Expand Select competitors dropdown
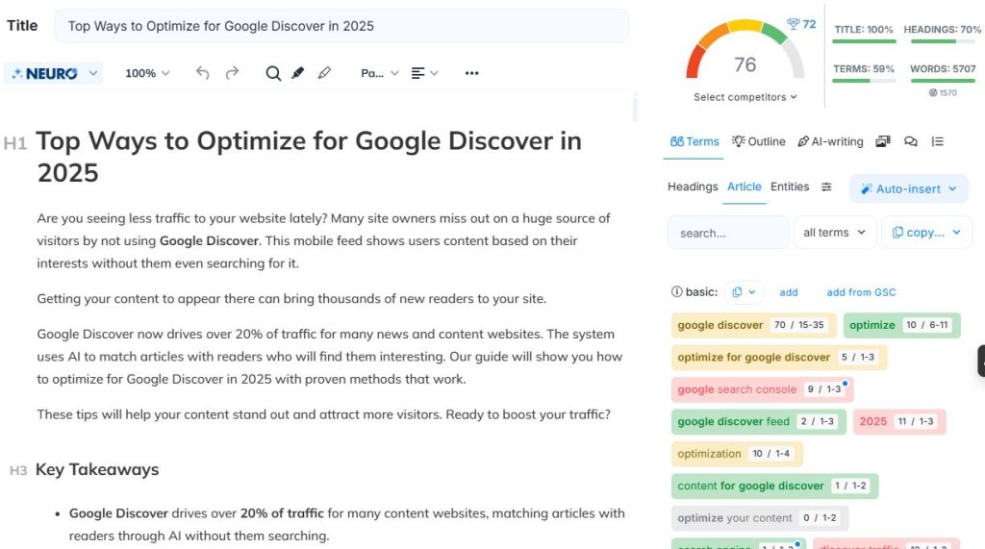Screen dimensions: 985x549 [745, 97]
